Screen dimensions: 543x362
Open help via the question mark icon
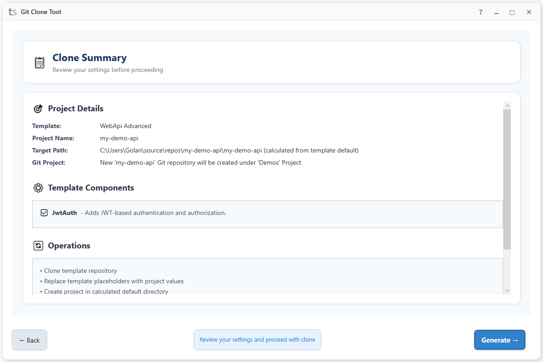[x=480, y=12]
